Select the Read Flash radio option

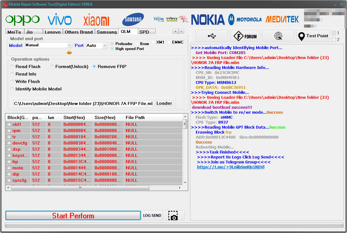click(12, 67)
